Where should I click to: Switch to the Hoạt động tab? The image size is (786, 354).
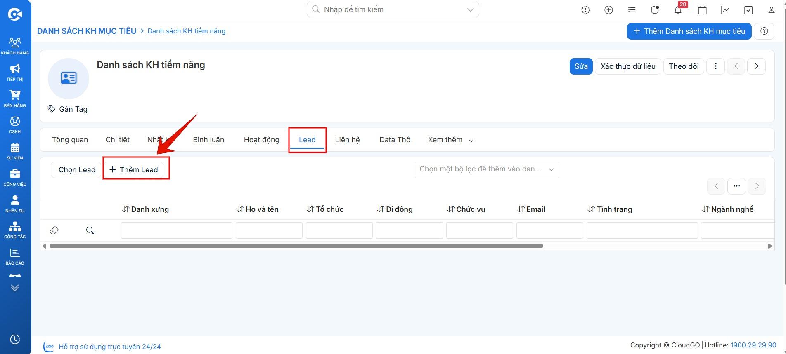tap(261, 140)
